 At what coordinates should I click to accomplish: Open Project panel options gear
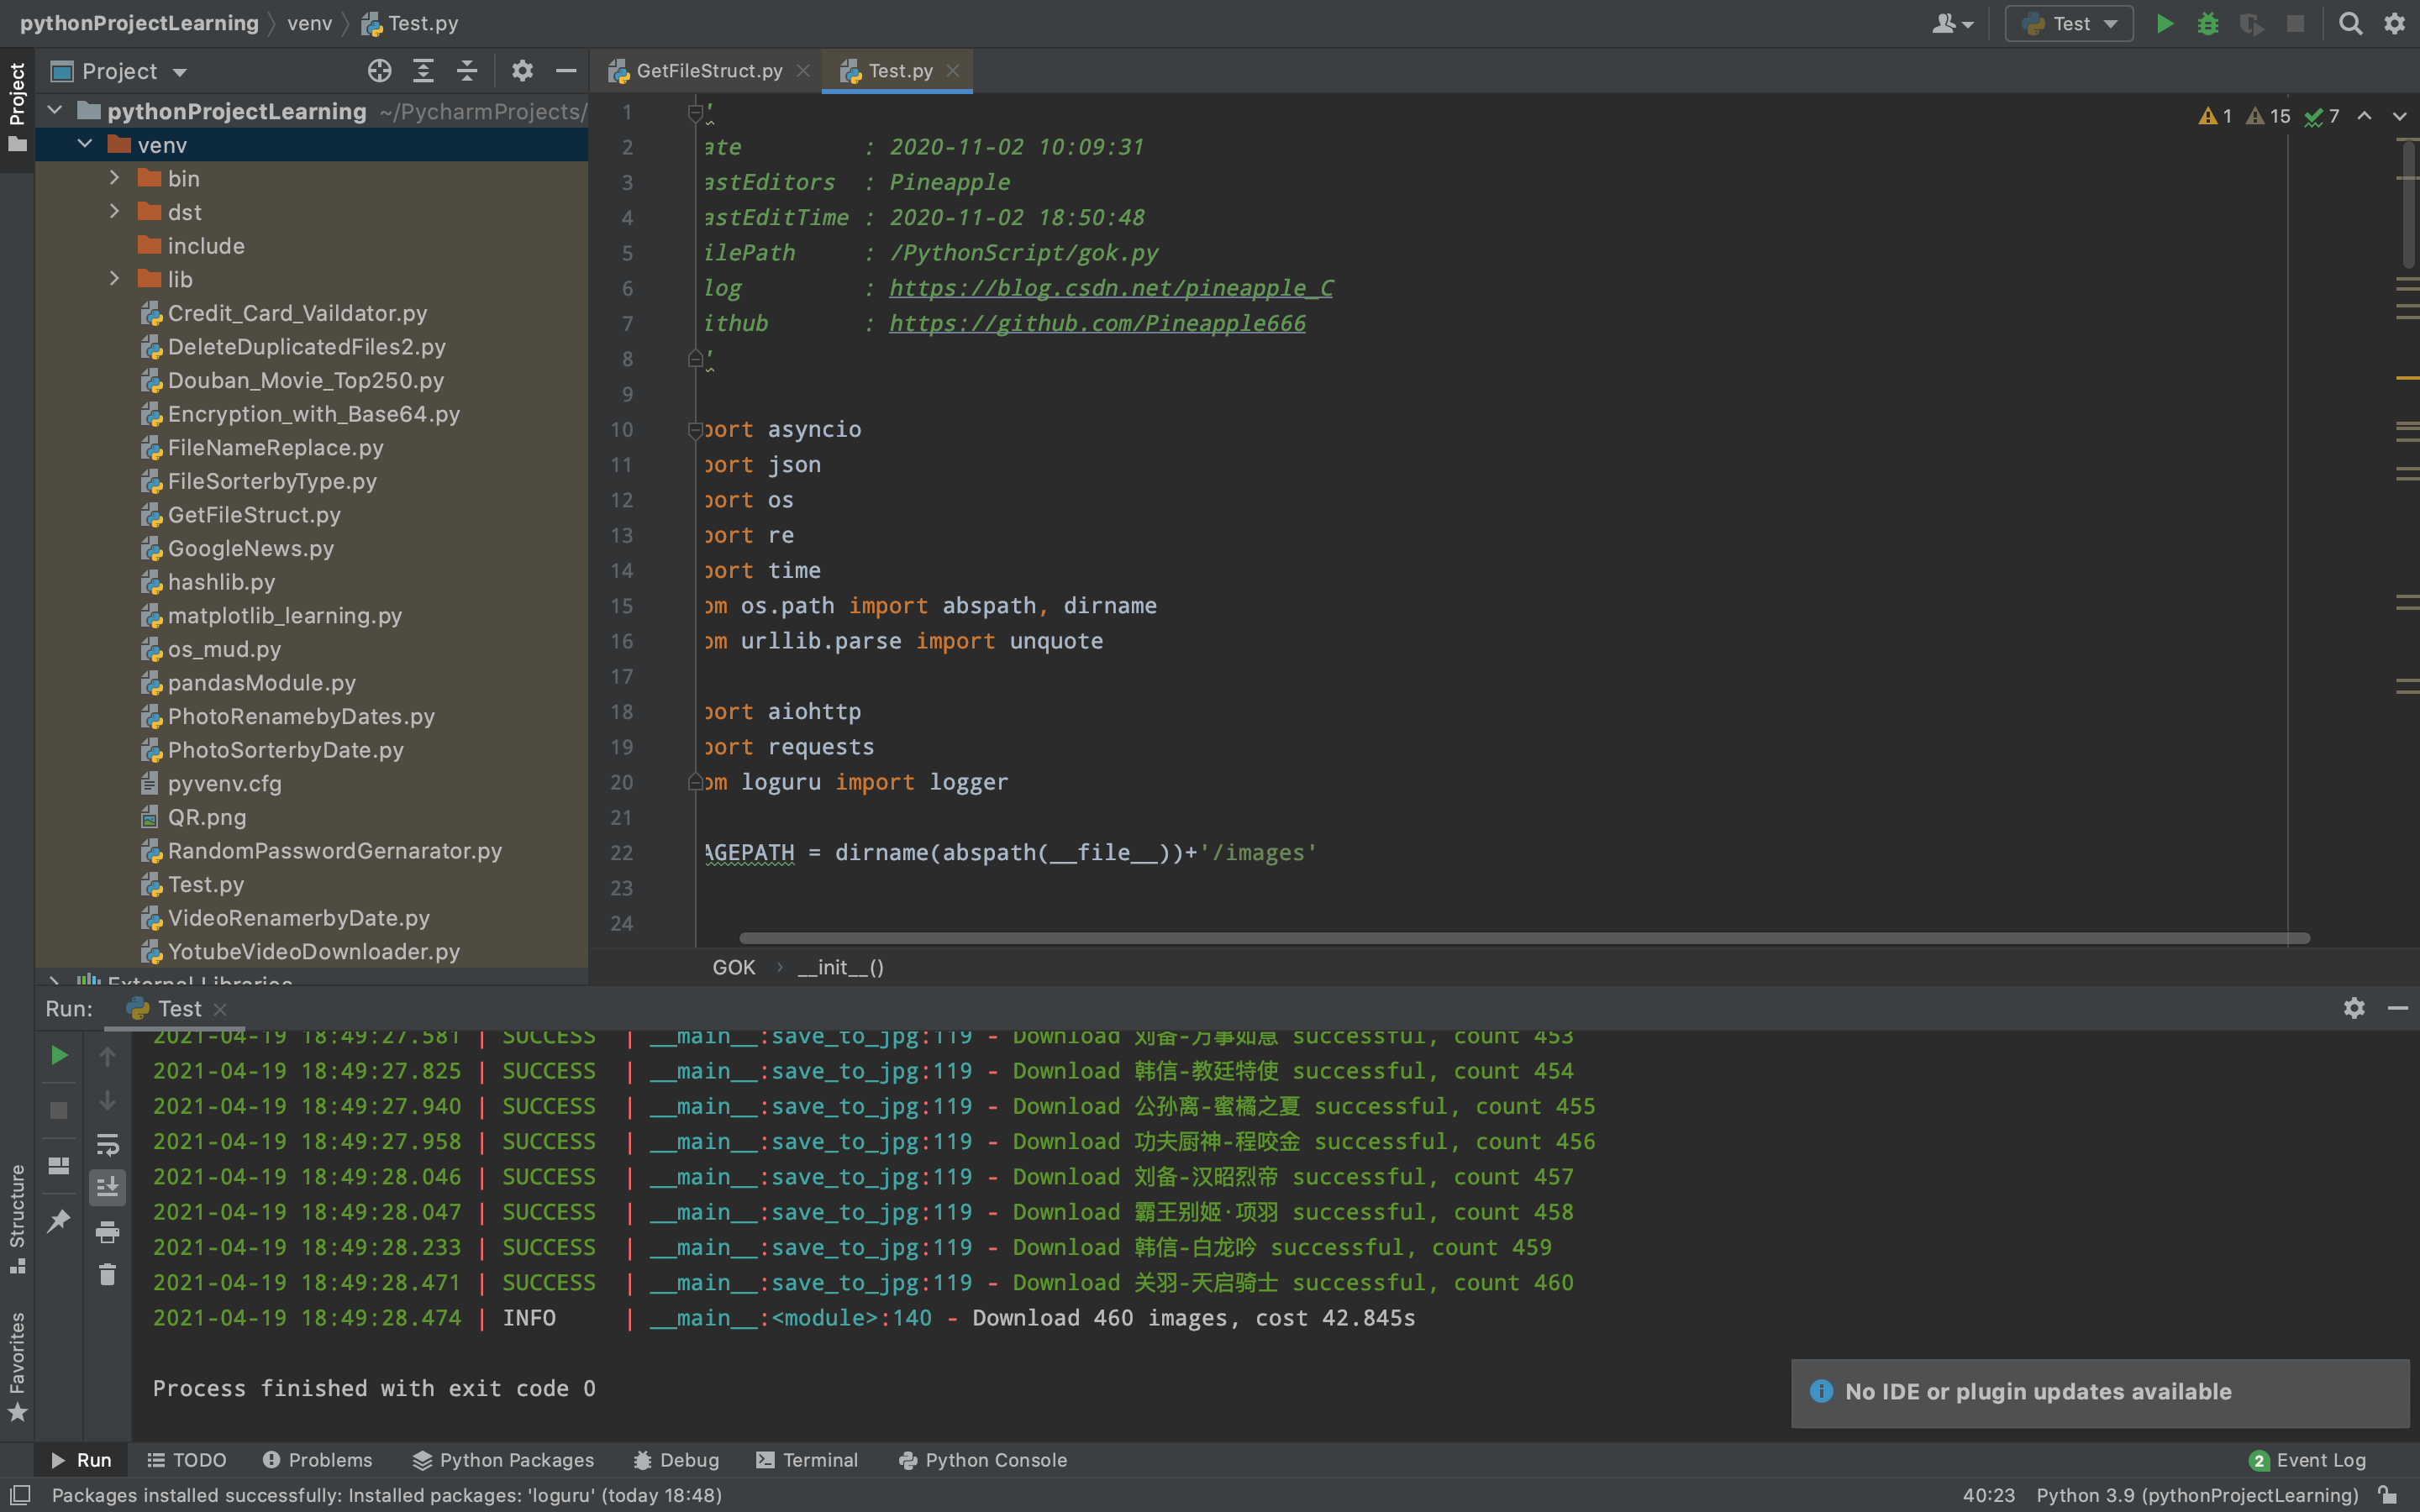[522, 71]
